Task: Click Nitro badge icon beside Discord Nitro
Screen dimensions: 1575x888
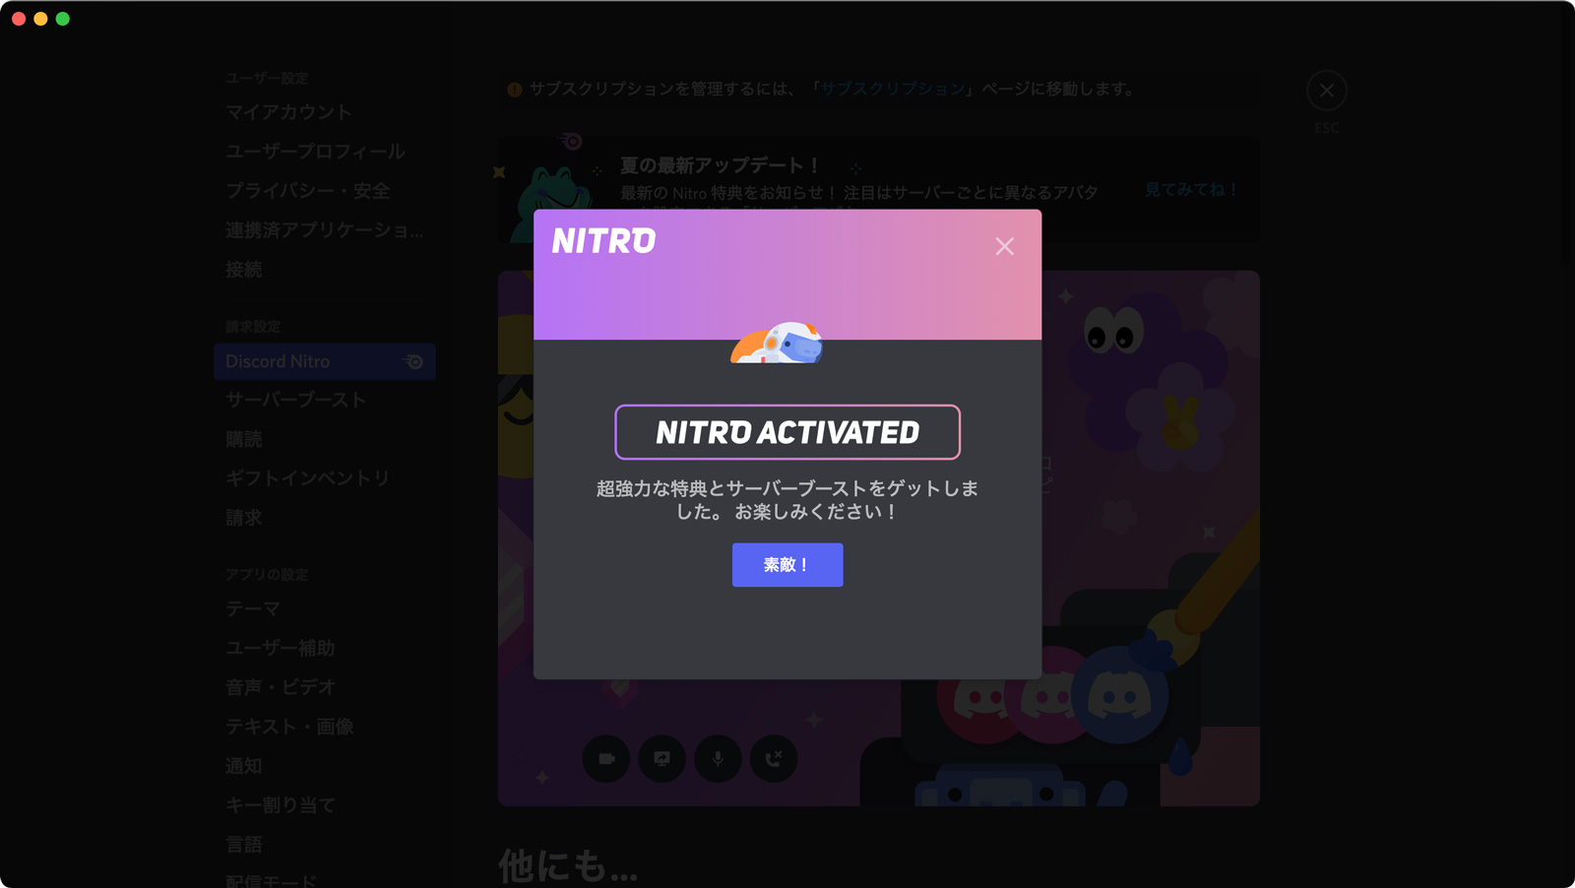Action: pos(414,361)
